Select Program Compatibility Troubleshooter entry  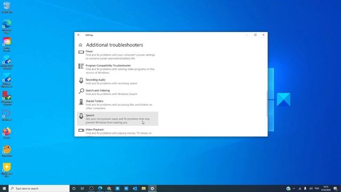(x=117, y=69)
